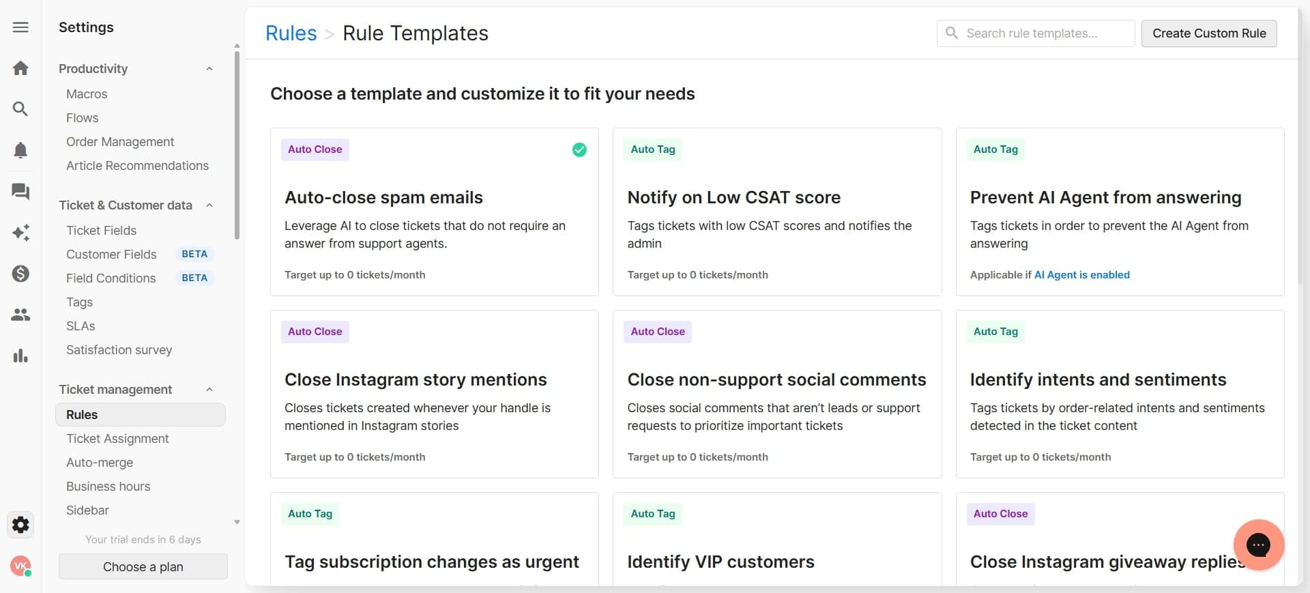Open the Home dashboard icon
The height and width of the screenshot is (593, 1310).
tap(20, 68)
